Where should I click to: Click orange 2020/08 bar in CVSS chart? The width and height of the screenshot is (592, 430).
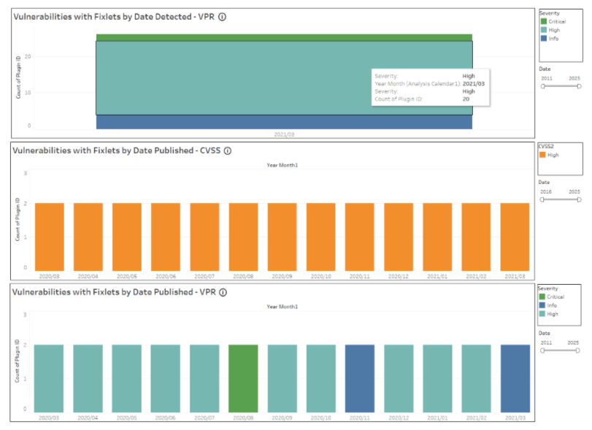pos(243,237)
